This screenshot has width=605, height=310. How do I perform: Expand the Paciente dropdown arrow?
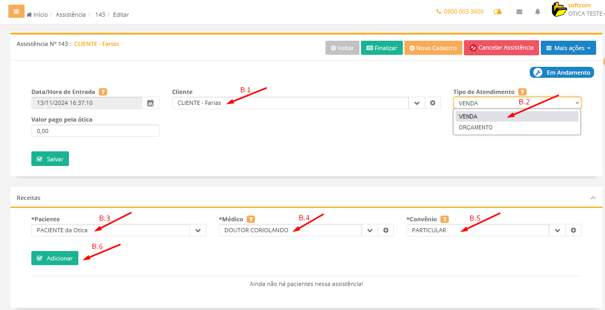tap(198, 230)
